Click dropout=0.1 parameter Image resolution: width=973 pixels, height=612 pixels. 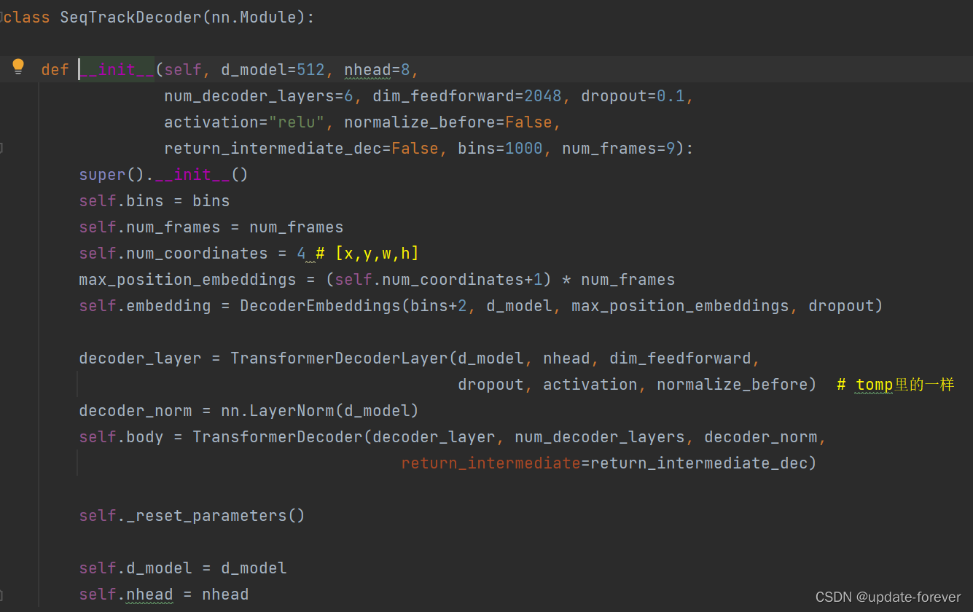tap(633, 96)
